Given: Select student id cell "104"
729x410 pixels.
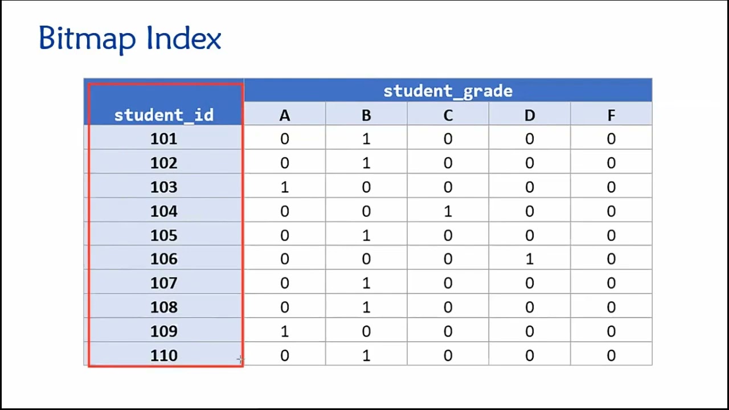Looking at the screenshot, I should pyautogui.click(x=164, y=211).
